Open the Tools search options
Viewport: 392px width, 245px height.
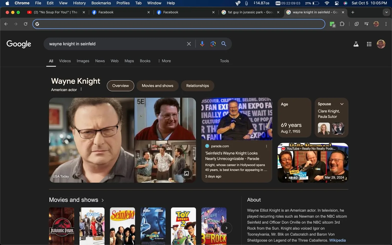224,61
